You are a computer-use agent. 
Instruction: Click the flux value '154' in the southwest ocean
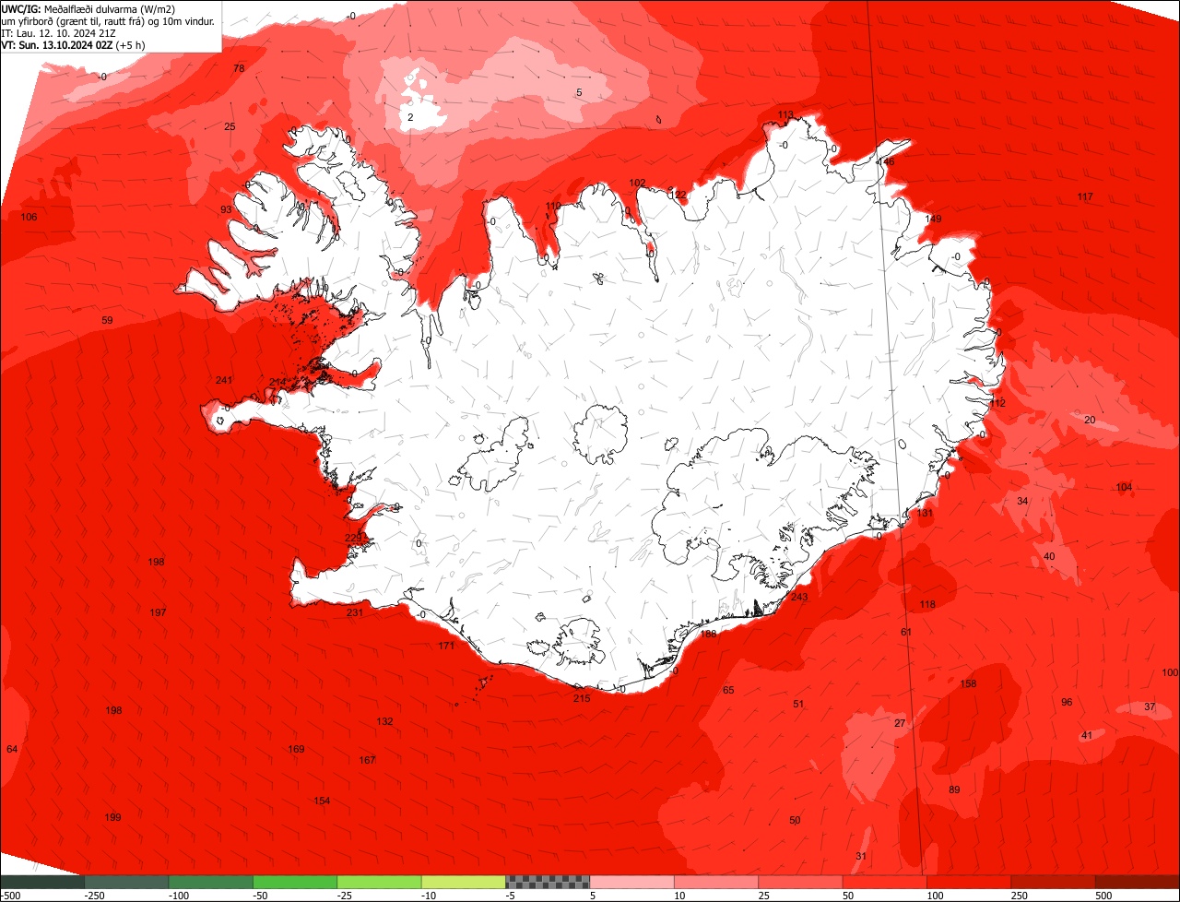[322, 801]
